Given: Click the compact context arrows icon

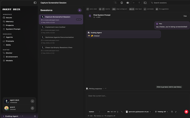Looking at the screenshot, I should [x=122, y=112].
